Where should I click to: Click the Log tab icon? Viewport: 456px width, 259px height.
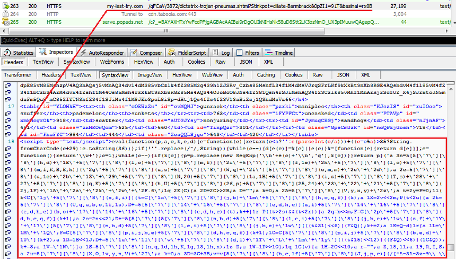point(215,53)
